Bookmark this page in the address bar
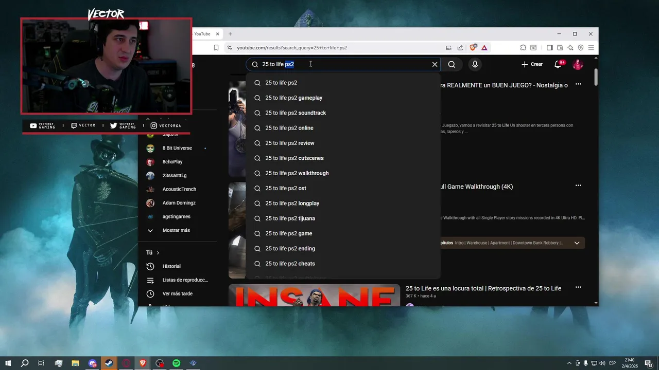 (216, 47)
